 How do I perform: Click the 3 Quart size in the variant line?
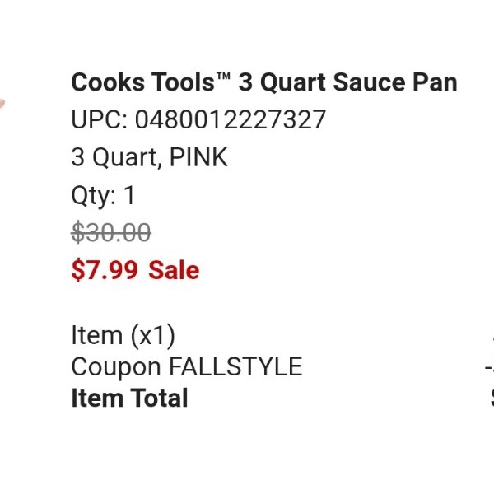coord(114,157)
